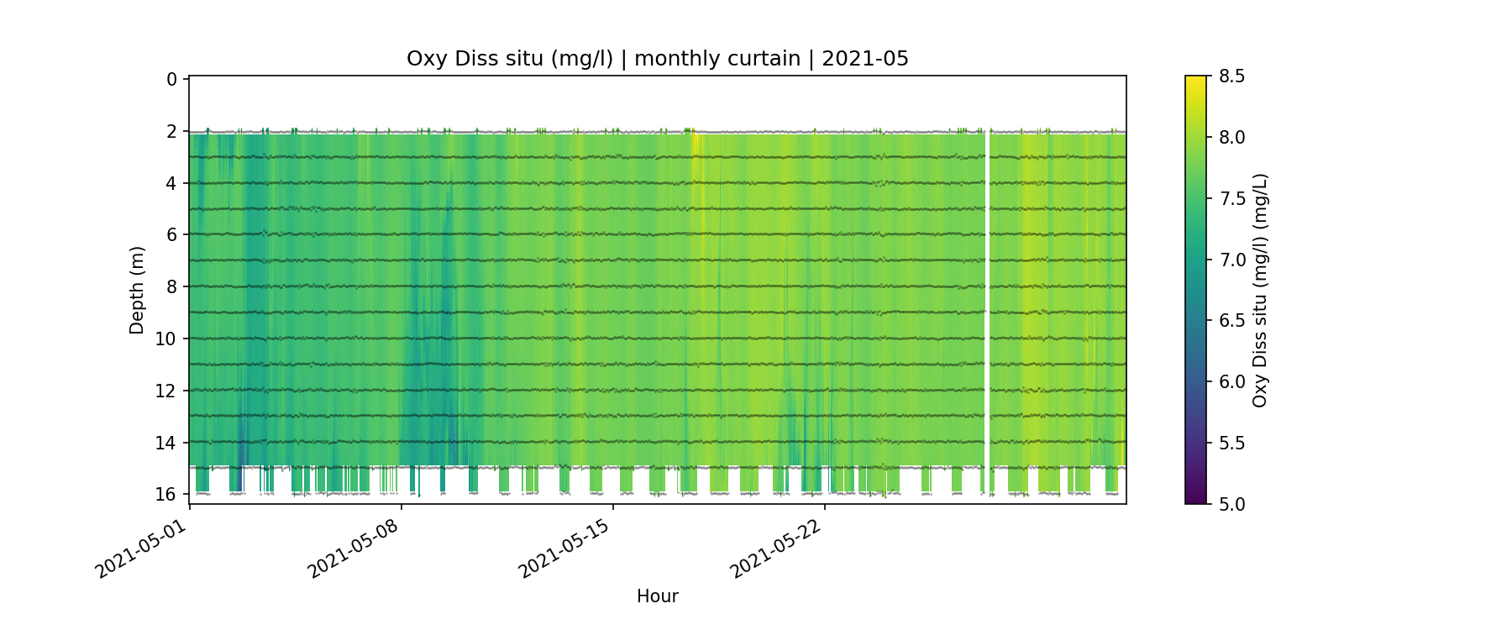
Task: Click the 5.0 colorbar tick label
Action: [1231, 504]
